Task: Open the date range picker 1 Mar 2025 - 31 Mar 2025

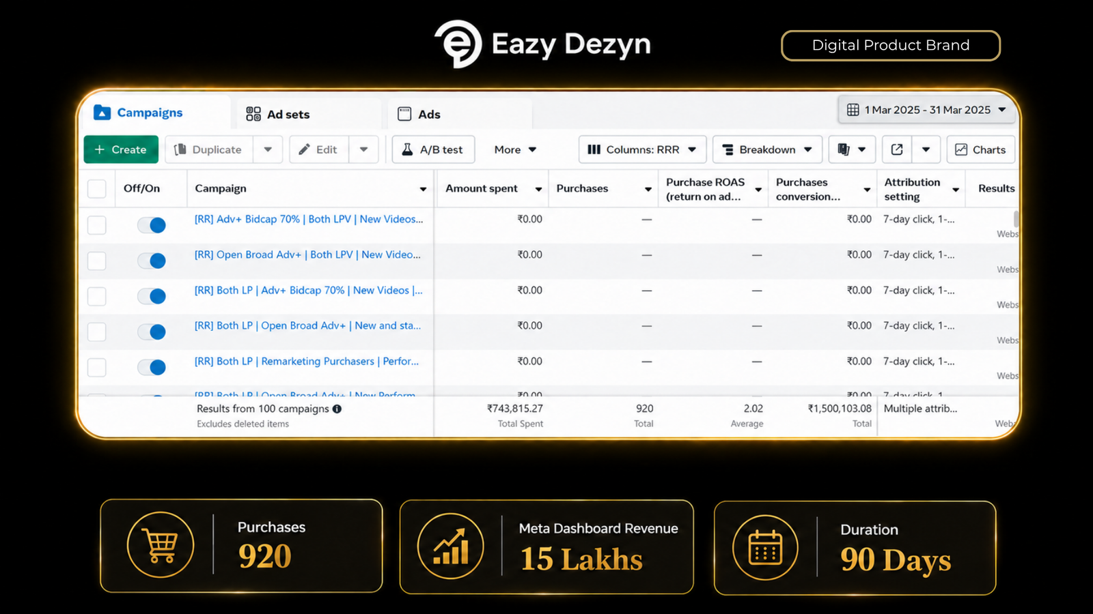Action: (x=927, y=110)
